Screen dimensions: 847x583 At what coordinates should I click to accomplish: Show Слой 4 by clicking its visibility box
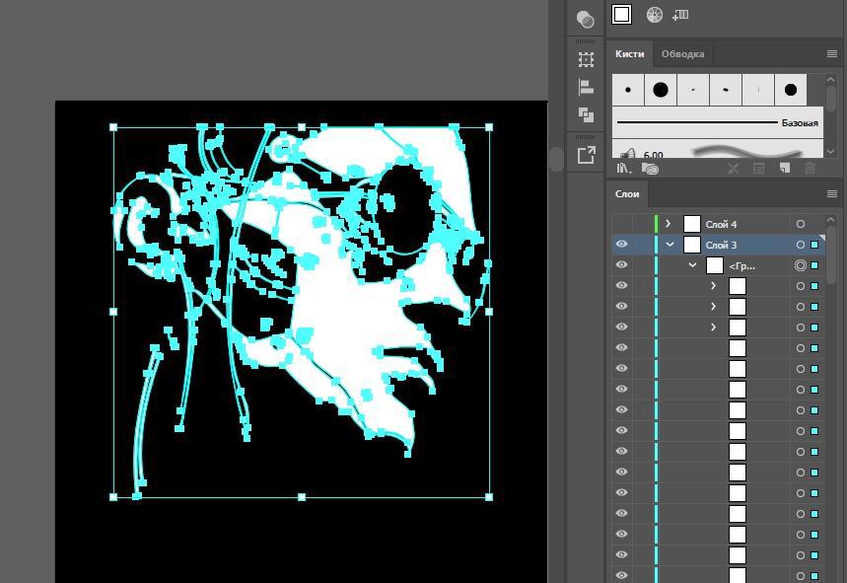pyautogui.click(x=621, y=224)
